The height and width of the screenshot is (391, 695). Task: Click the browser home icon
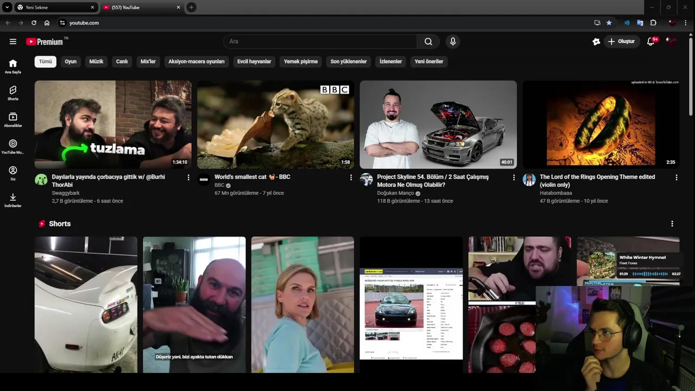pyautogui.click(x=47, y=23)
